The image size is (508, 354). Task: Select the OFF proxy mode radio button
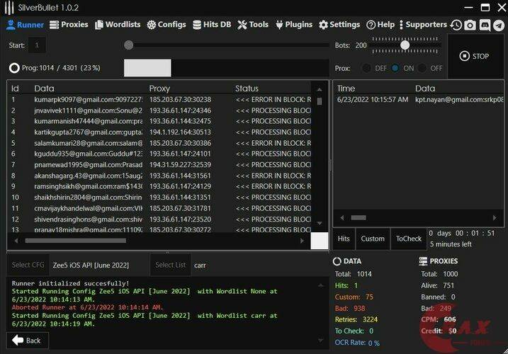coord(422,68)
